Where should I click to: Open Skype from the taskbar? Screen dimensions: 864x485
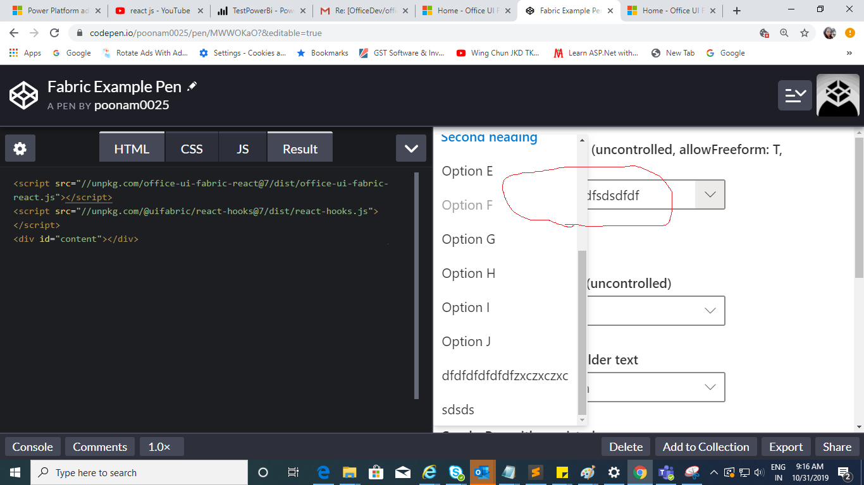tap(456, 472)
